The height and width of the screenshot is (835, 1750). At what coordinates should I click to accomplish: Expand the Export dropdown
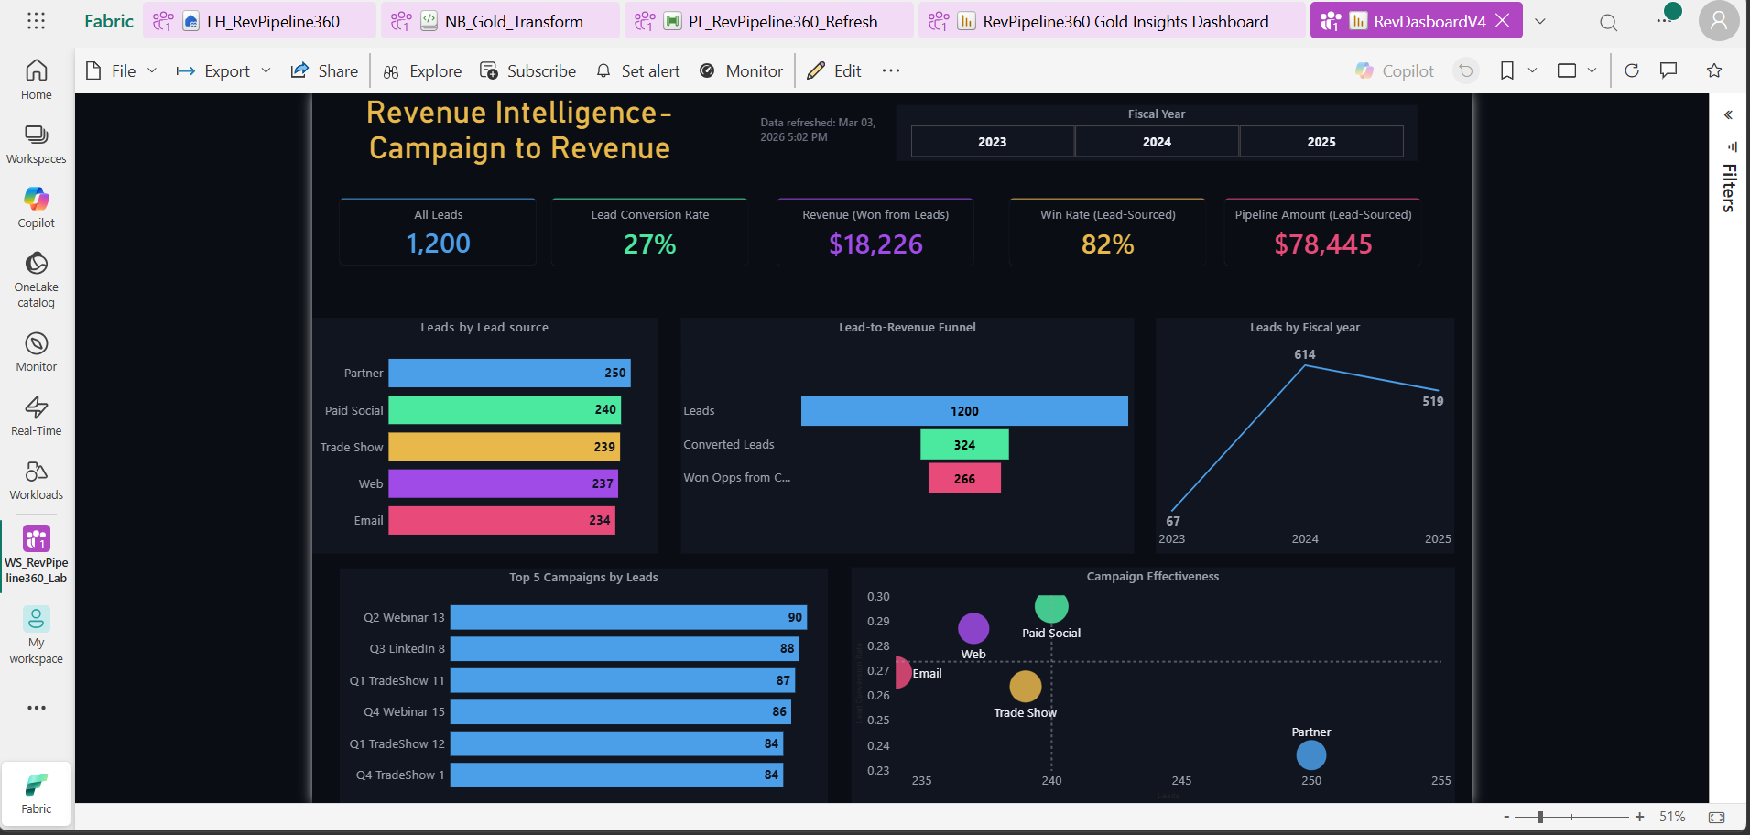tap(266, 70)
